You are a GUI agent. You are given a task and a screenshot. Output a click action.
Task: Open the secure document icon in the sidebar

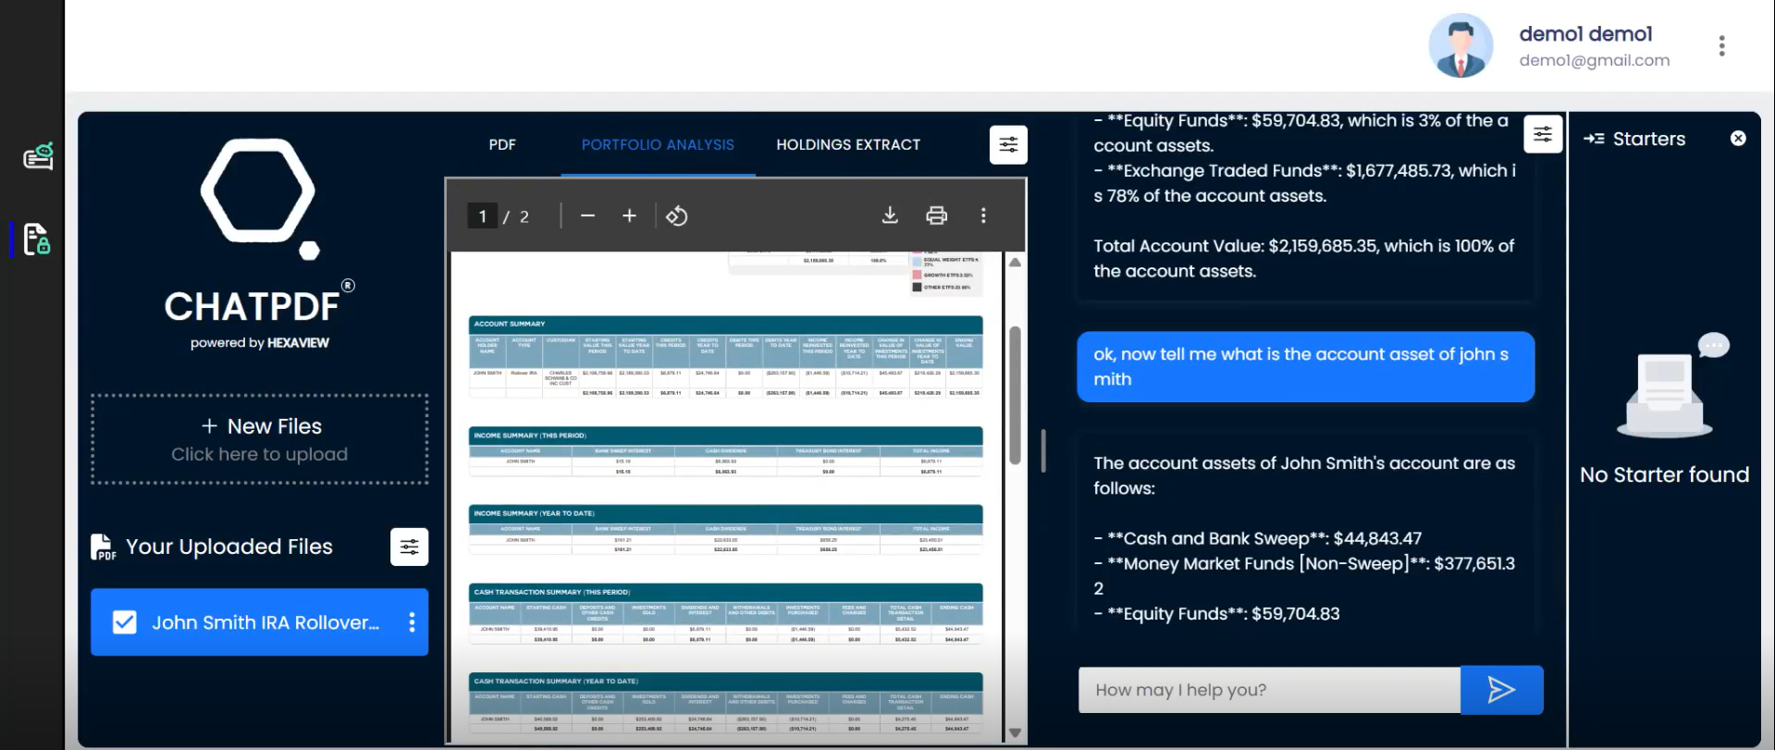click(36, 239)
